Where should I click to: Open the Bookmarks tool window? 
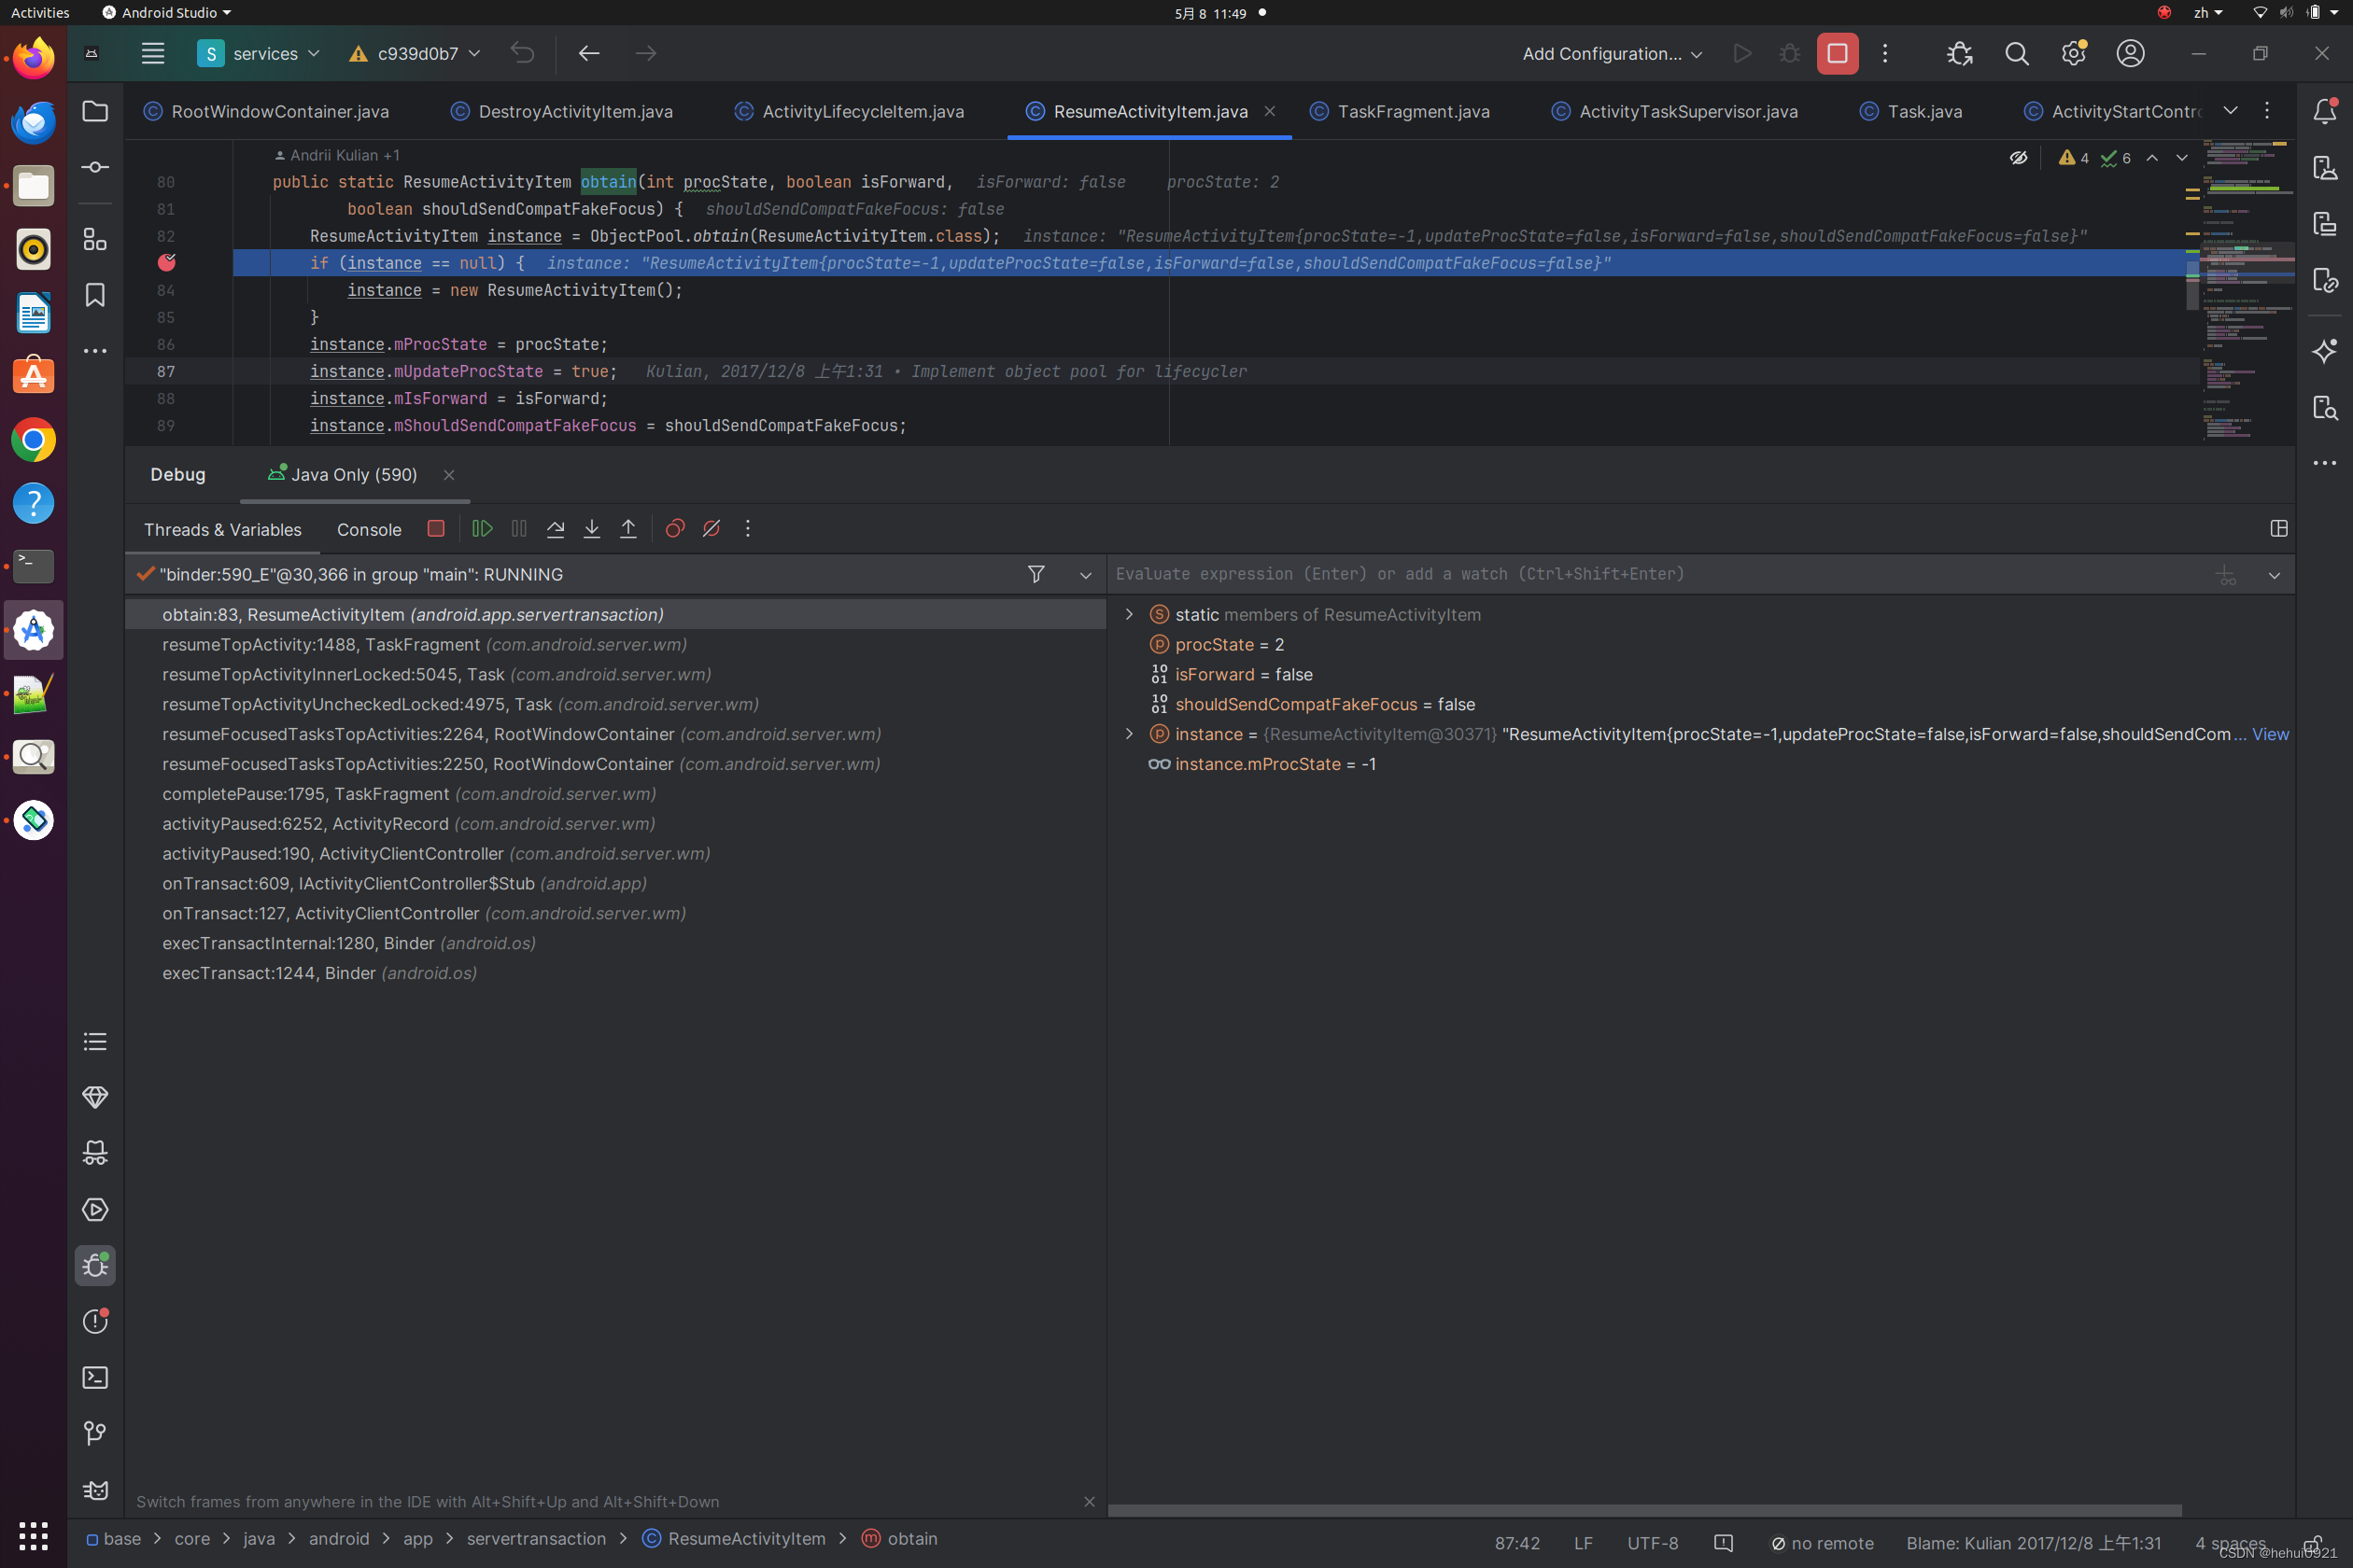click(95, 295)
